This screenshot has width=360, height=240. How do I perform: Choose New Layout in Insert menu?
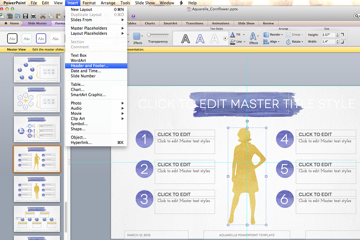(96, 10)
